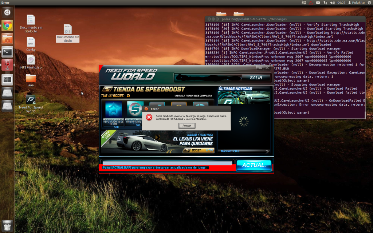Click the redacted account name field
Screen dimensions: 373x233
(x=208, y=78)
